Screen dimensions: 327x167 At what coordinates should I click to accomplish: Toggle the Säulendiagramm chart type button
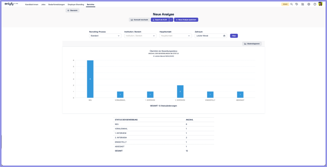[252, 44]
